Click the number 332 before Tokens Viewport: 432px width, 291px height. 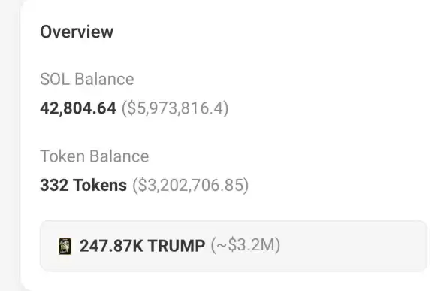coord(54,185)
